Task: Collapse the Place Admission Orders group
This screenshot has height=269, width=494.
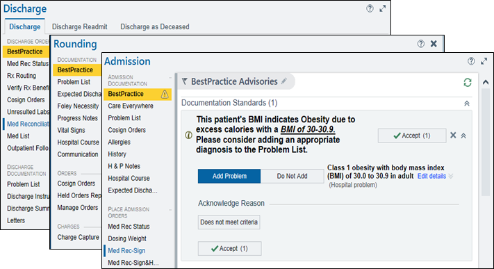Action: coord(170,210)
